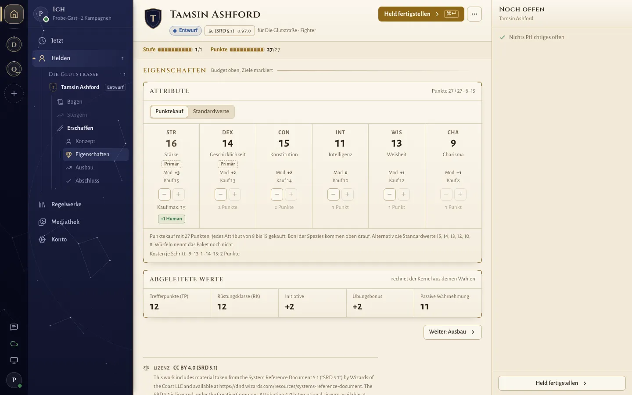Image resolution: width=632 pixels, height=395 pixels.
Task: Open Konto settings
Action: [x=81, y=240]
